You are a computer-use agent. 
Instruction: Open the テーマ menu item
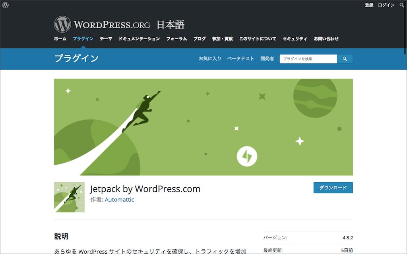click(106, 38)
